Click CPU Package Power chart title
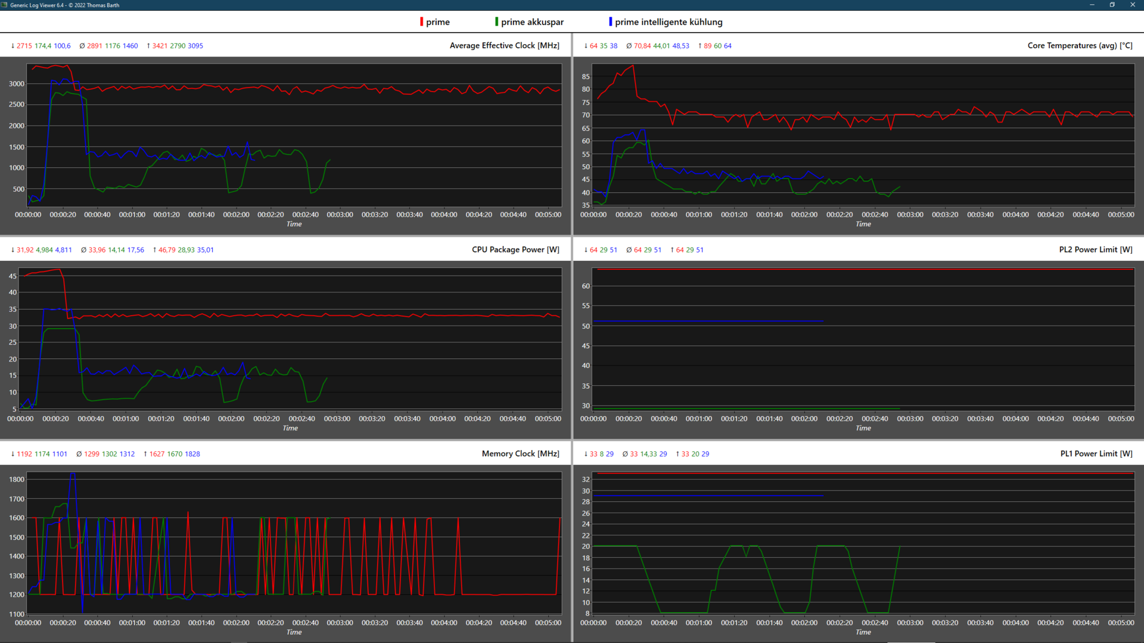 [515, 250]
